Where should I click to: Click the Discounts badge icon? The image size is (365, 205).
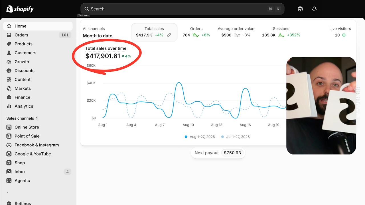(x=9, y=71)
